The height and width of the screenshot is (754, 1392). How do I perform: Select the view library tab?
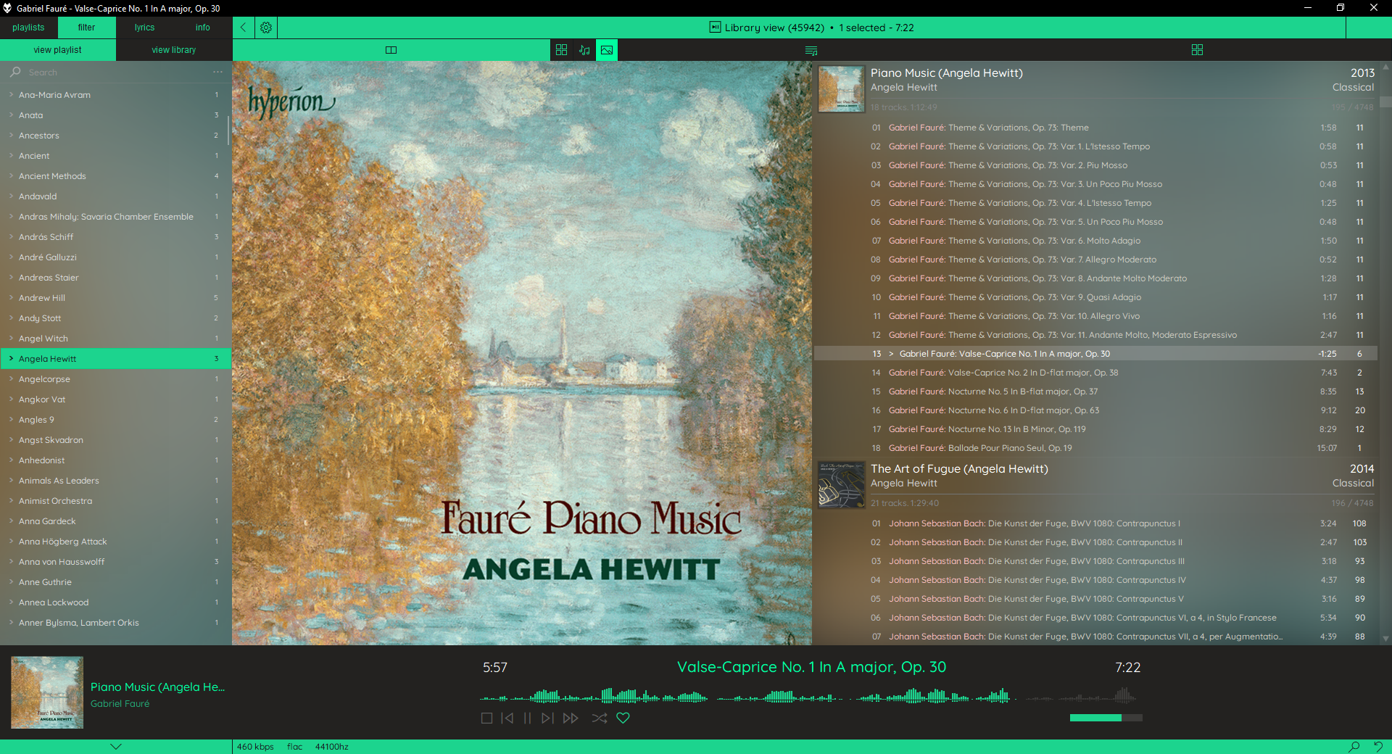click(x=174, y=50)
